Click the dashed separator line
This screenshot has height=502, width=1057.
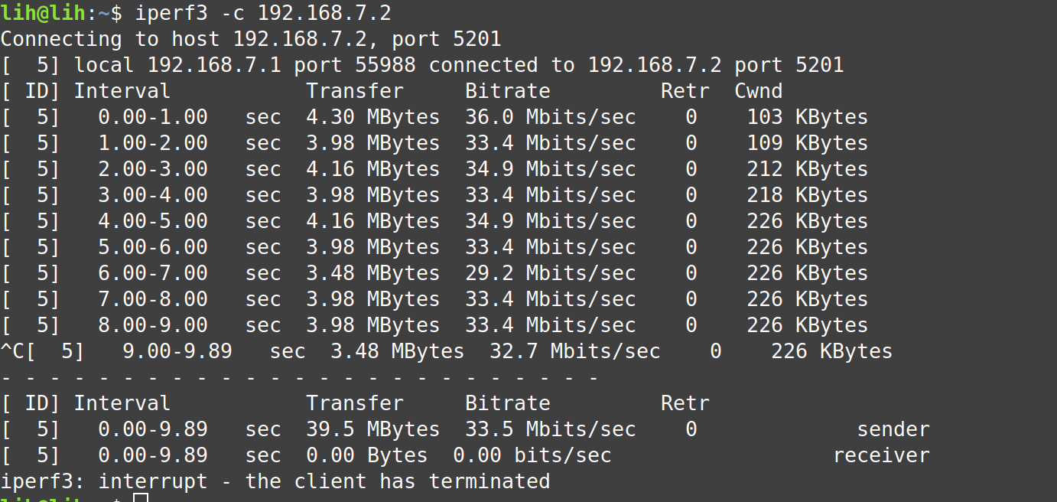pyautogui.click(x=298, y=377)
